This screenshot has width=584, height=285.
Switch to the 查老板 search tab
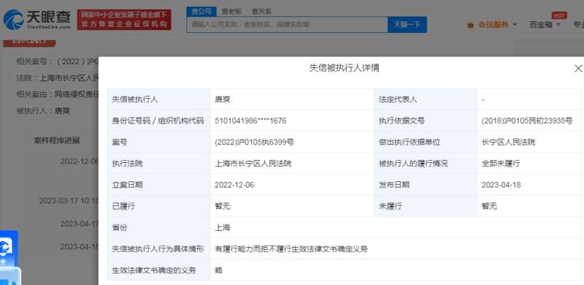pyautogui.click(x=231, y=12)
